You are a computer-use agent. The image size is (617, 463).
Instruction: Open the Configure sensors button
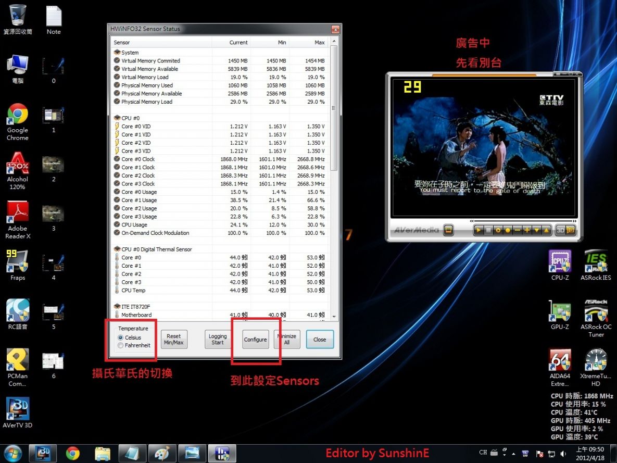255,340
